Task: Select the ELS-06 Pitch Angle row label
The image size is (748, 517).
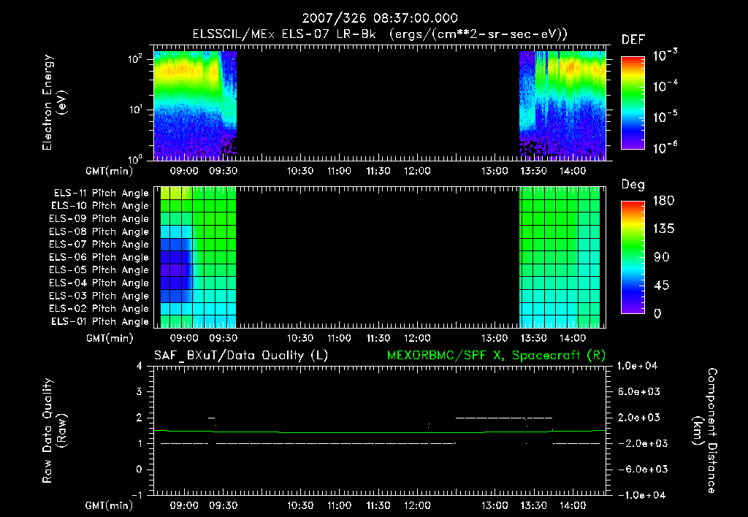Action: (x=99, y=258)
